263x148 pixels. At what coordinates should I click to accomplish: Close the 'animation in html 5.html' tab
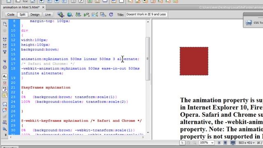[43, 7]
